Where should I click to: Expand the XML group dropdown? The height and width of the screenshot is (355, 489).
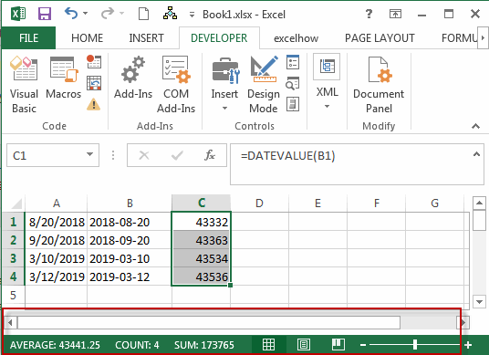point(327,107)
